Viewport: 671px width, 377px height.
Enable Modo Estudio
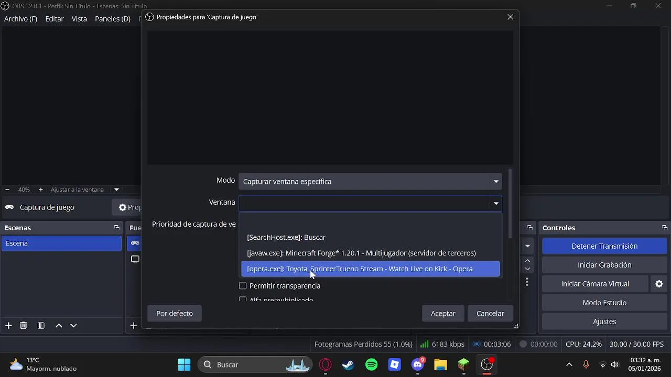[604, 303]
